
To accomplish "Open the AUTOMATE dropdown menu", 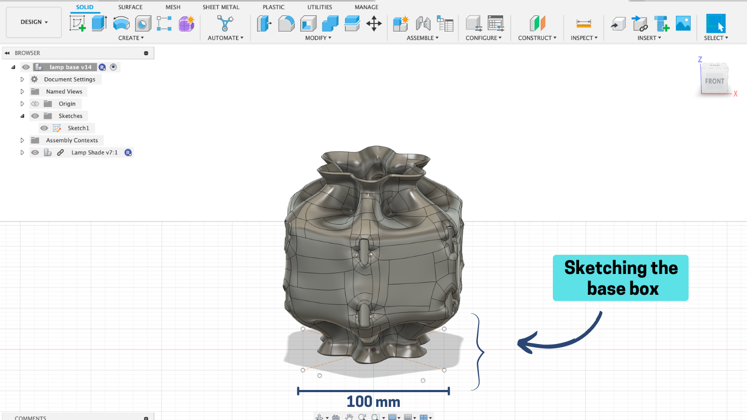I will click(225, 38).
